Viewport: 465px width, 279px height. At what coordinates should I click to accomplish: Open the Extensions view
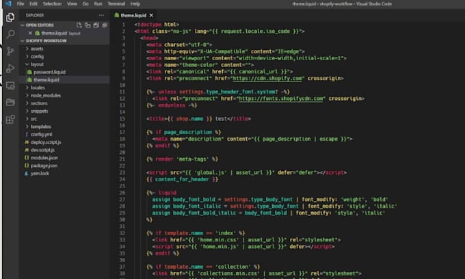[10, 120]
